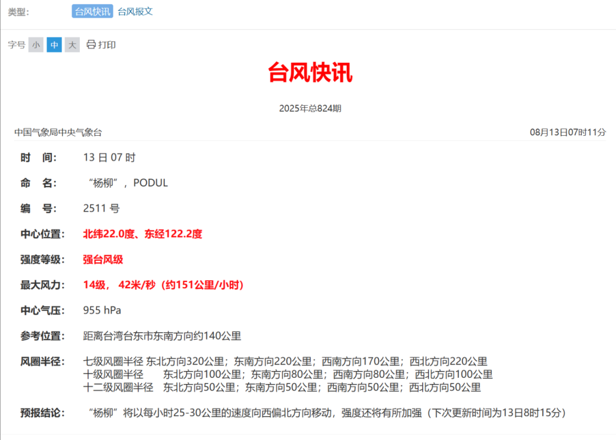Click the central pressure 955 hPa

coord(102,310)
